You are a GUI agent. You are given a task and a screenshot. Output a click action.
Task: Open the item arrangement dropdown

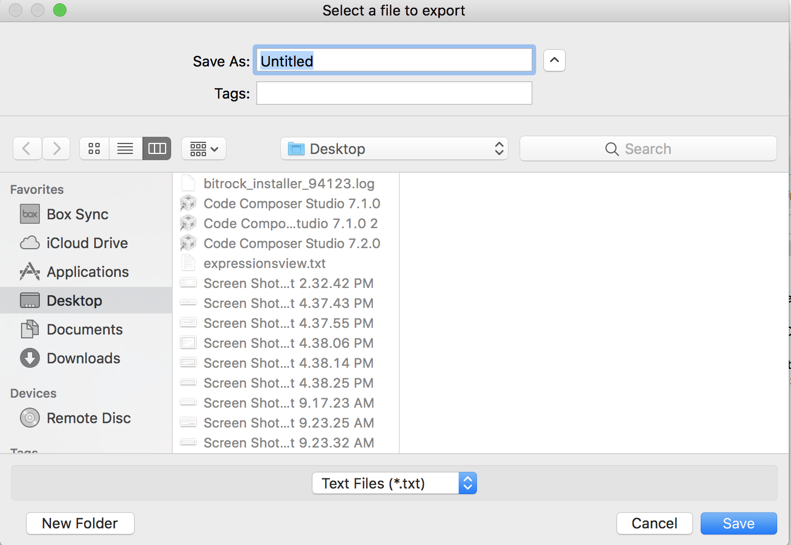[x=204, y=148]
